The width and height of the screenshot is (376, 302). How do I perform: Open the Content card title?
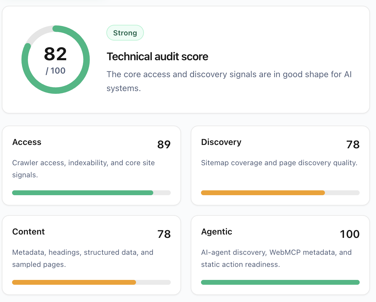28,232
